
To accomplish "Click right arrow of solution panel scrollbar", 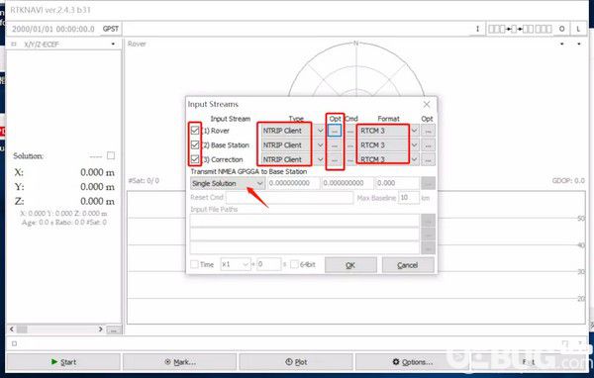I will tap(100, 330).
